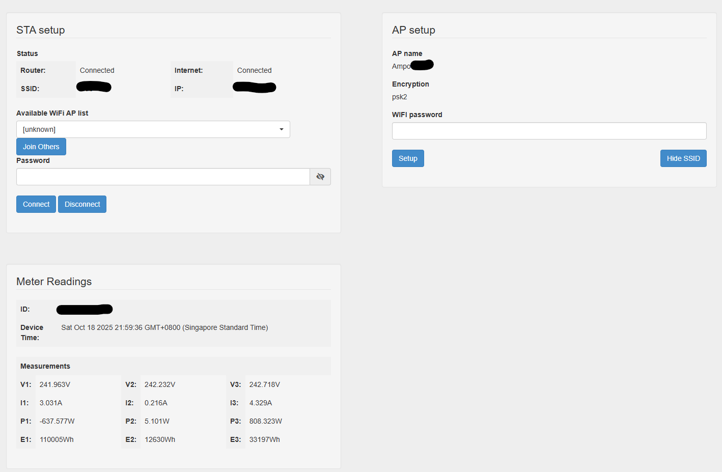
Task: Click the Device Time timestamp value
Action: (164, 327)
